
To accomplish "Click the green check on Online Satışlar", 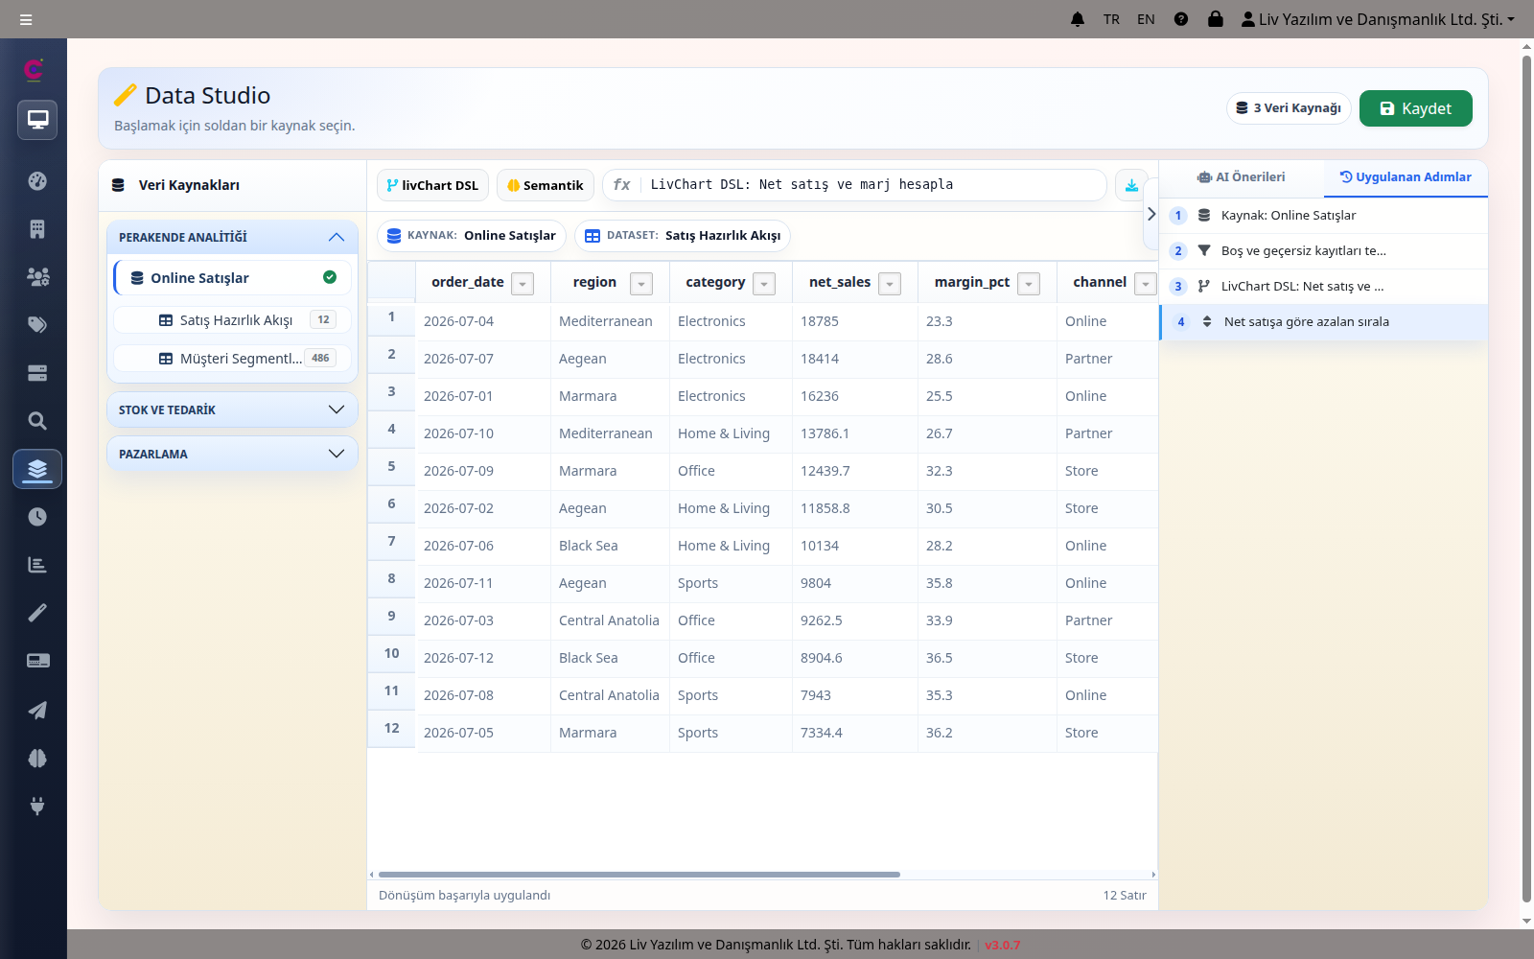I will 330,277.
